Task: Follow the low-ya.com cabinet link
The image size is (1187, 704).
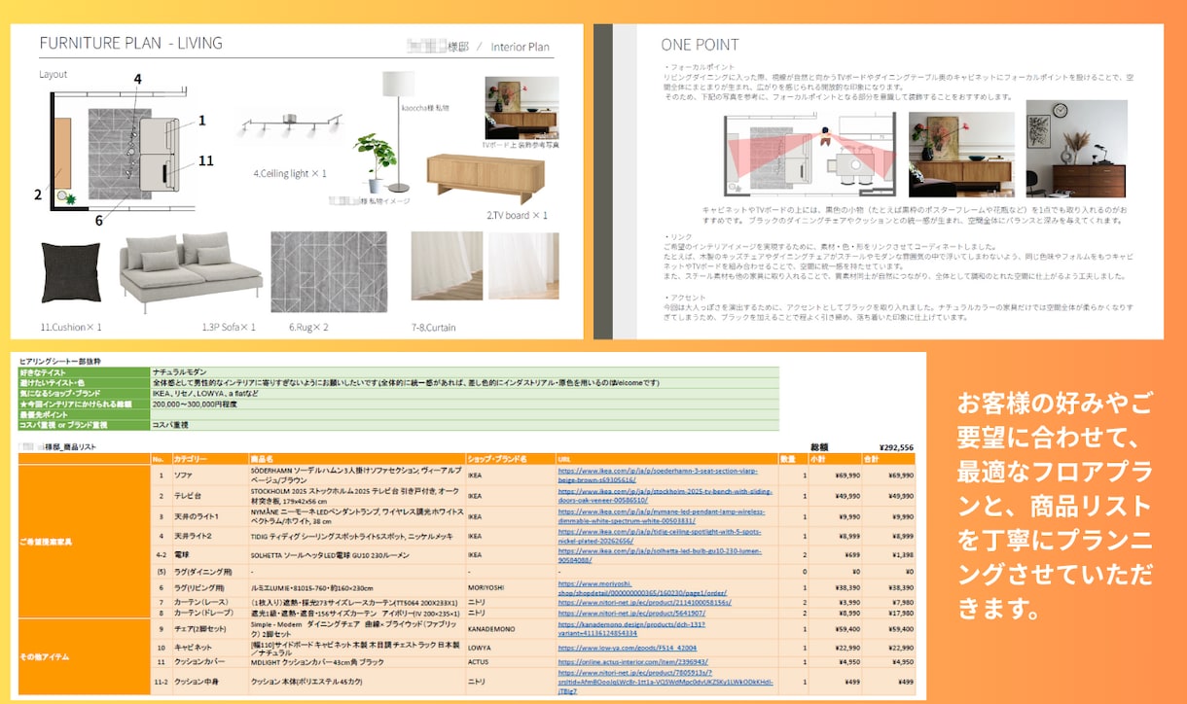Action: coord(628,647)
